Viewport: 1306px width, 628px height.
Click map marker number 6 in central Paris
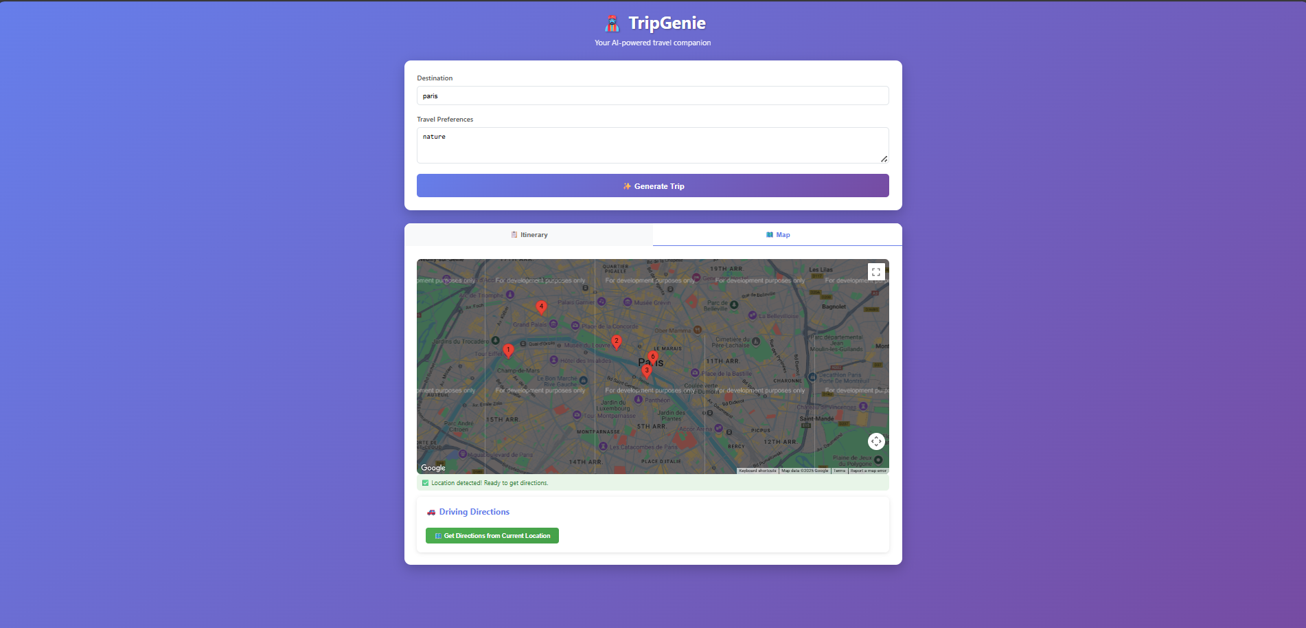[652, 358]
